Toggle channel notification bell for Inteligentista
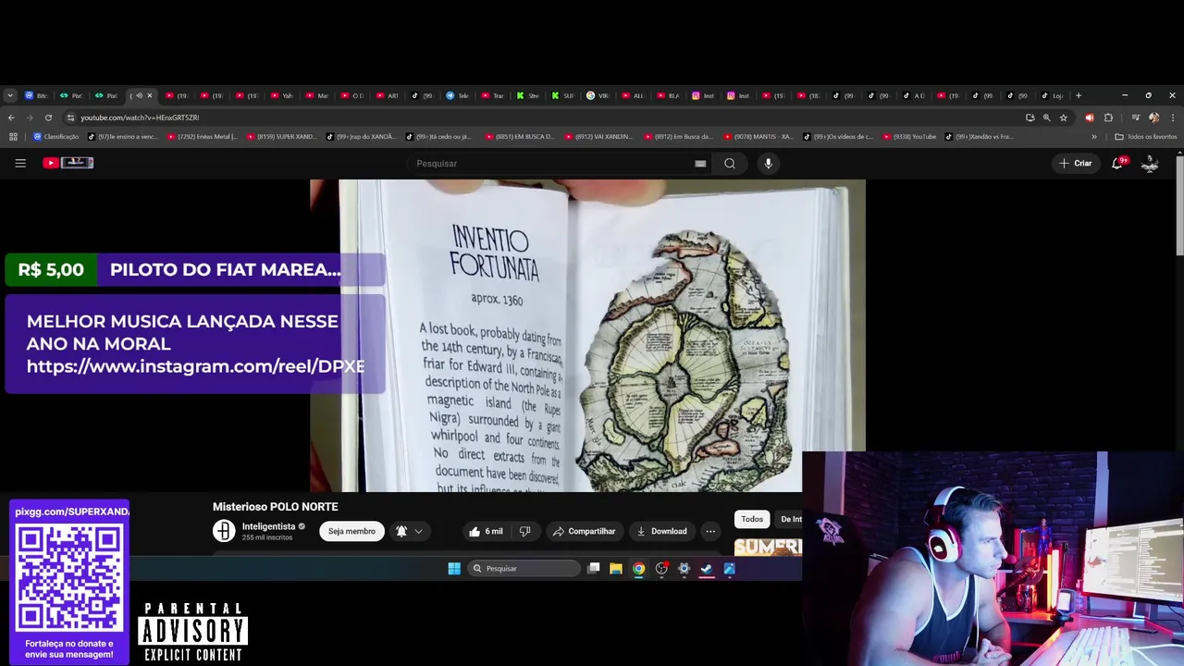Screen dimensions: 1184x666 pos(401,531)
